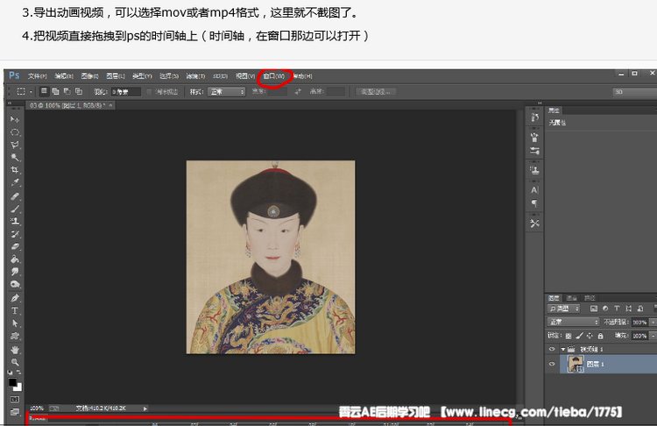Image resolution: width=657 pixels, height=426 pixels.
Task: Select the Sponge tool in toolbox
Action: click(15, 284)
